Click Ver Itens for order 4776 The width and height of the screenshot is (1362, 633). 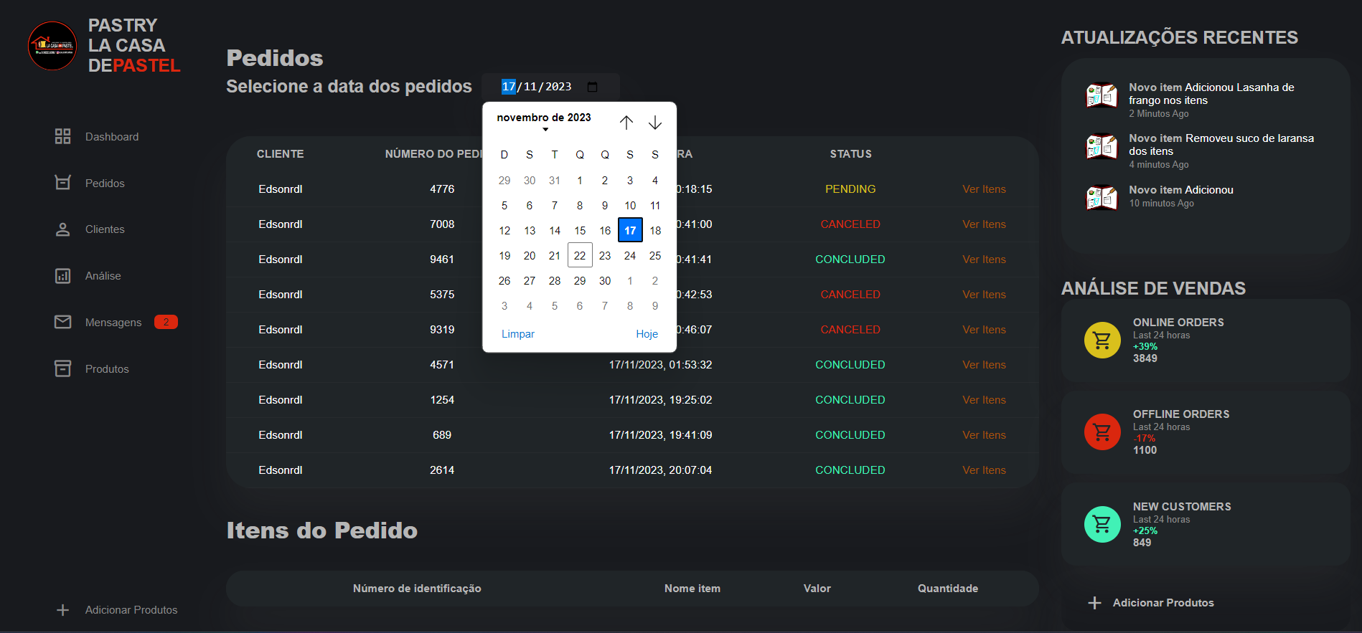click(984, 189)
